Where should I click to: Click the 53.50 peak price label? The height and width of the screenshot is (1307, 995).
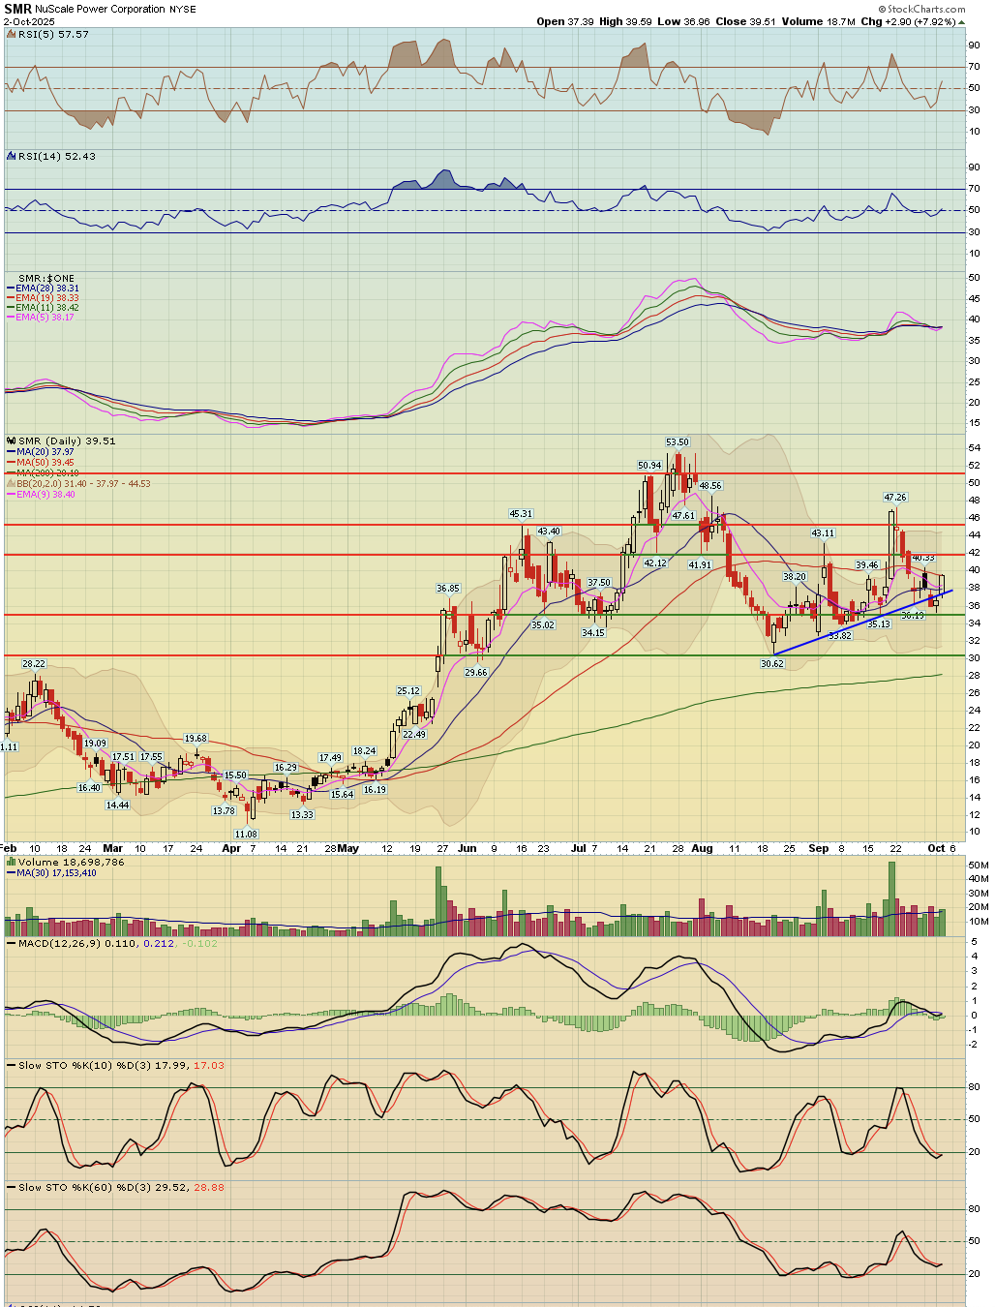(678, 442)
